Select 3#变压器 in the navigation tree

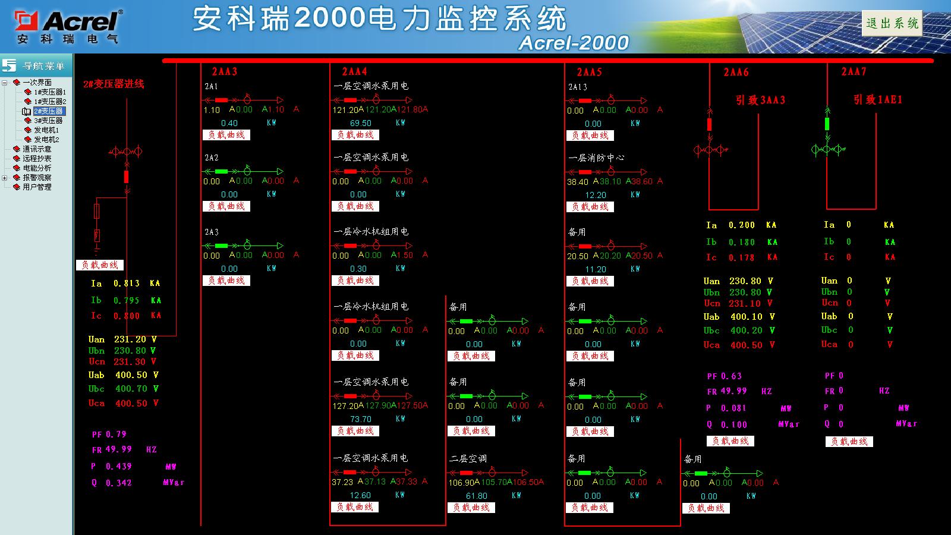(x=48, y=121)
